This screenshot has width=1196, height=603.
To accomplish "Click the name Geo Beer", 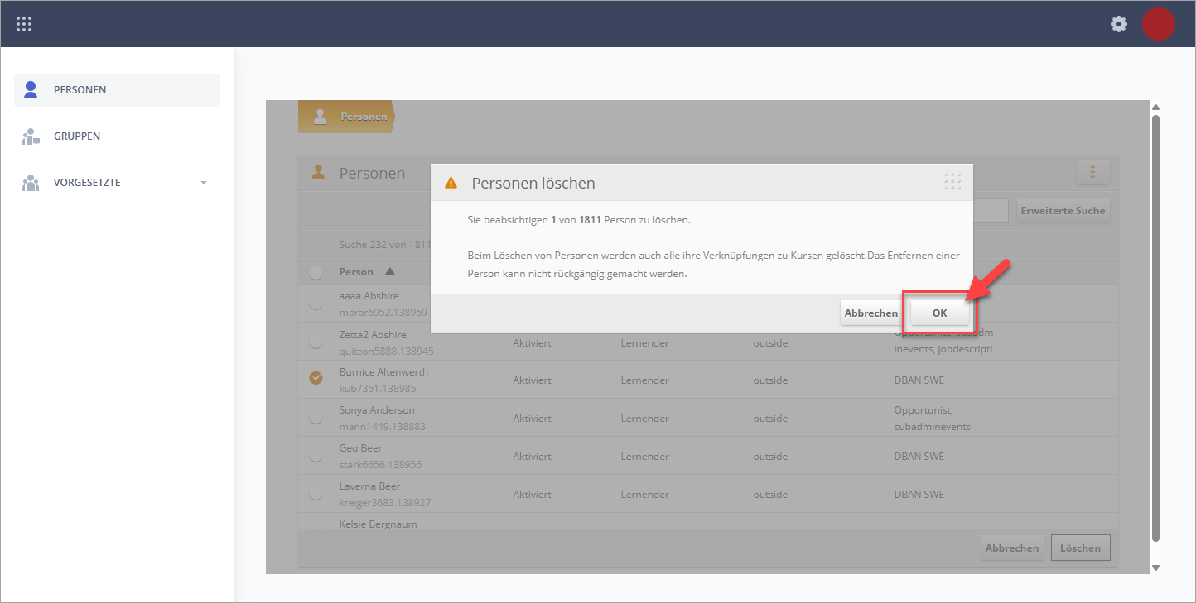I will tap(360, 448).
